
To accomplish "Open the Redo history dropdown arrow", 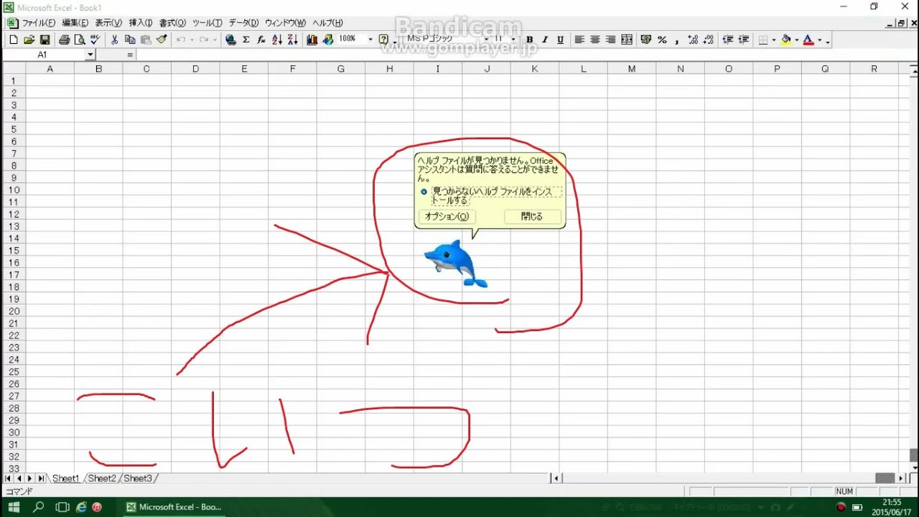I will 214,40.
